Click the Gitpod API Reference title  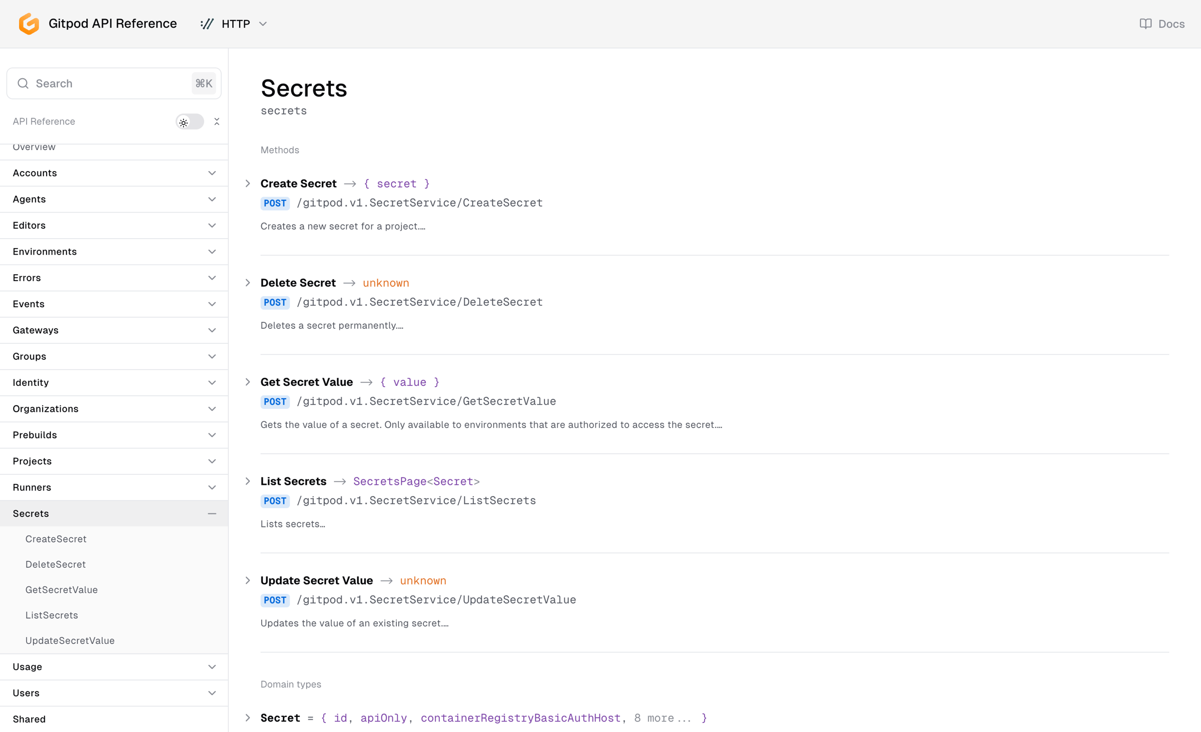pos(113,24)
